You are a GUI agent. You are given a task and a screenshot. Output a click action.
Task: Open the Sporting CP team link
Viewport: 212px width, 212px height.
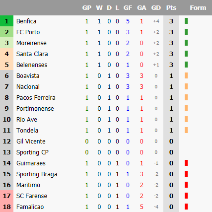(32, 152)
